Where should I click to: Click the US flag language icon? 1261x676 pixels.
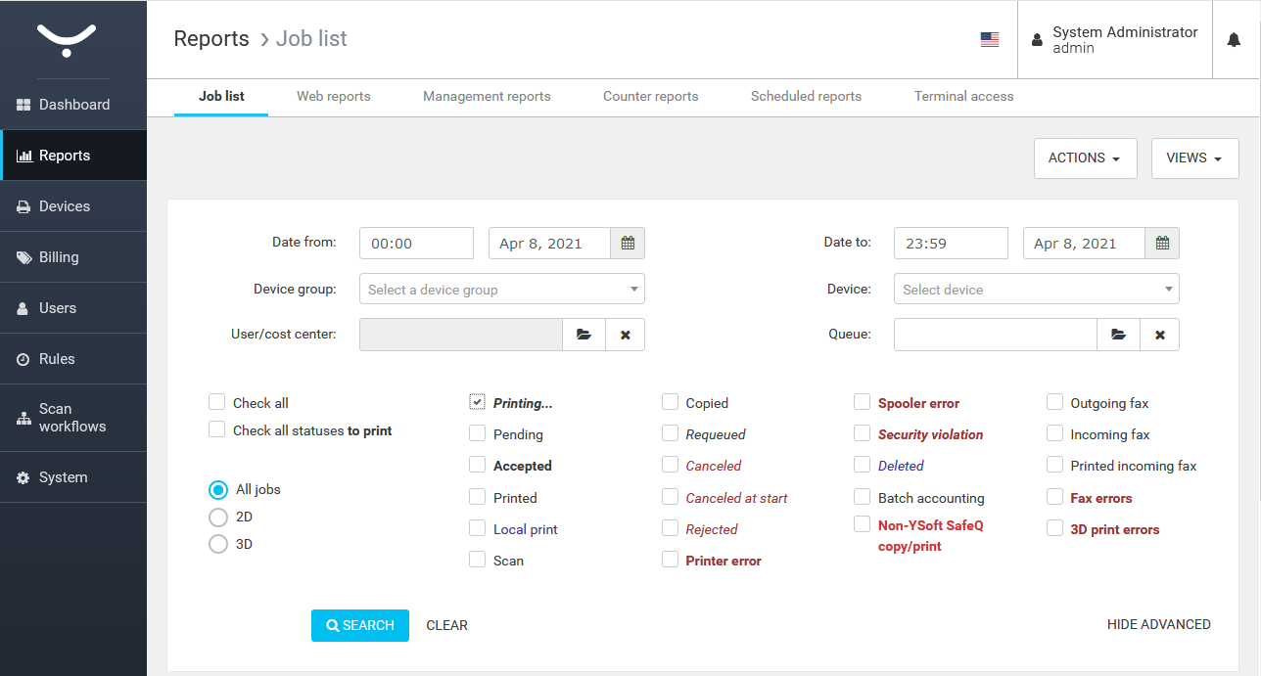pos(990,40)
